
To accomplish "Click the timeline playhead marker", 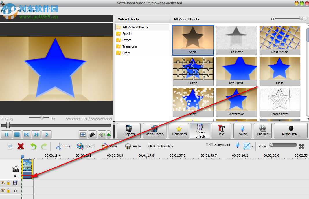I will pyautogui.click(x=23, y=157).
